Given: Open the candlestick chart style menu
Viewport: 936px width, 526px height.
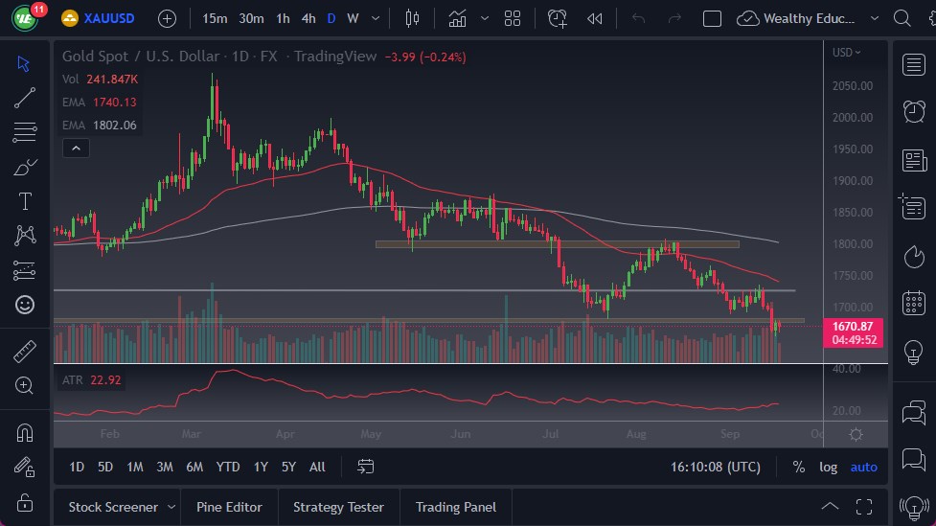Looking at the screenshot, I should point(413,18).
